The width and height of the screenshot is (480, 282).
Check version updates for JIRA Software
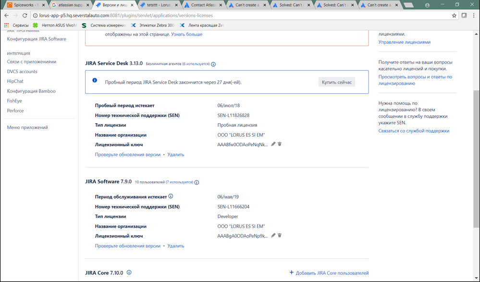(128, 246)
